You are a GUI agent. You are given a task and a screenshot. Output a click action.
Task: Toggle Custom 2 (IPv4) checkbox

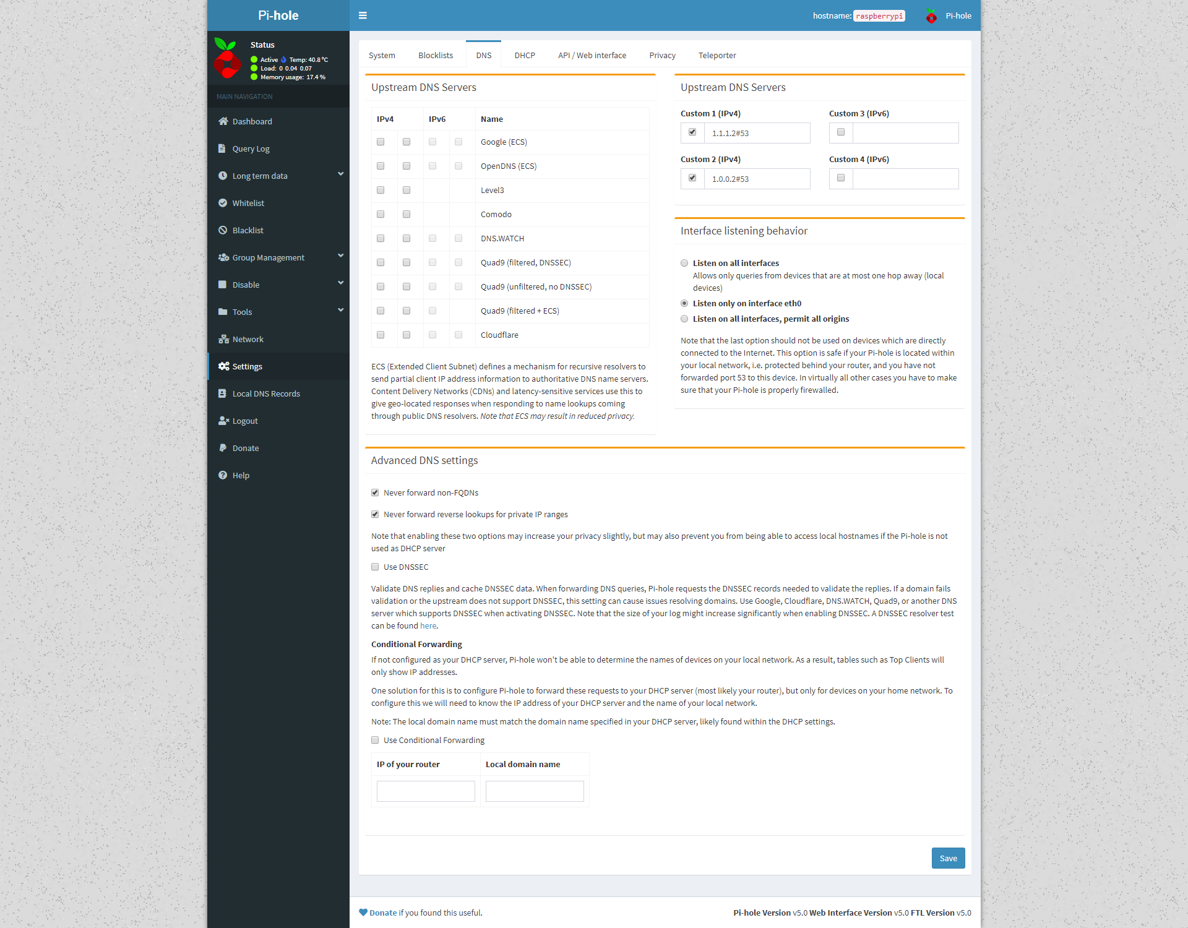pyautogui.click(x=692, y=178)
